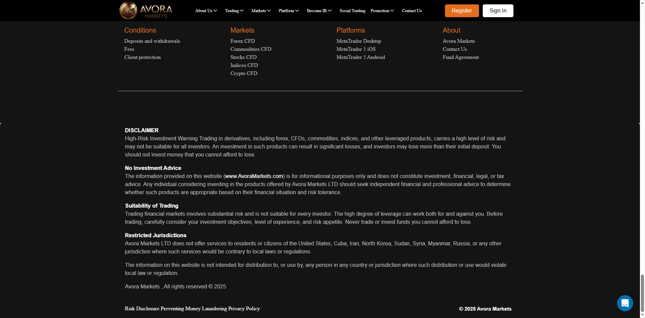645x318 pixels.
Task: Open Preventing Money Laundering link
Action: [194, 309]
